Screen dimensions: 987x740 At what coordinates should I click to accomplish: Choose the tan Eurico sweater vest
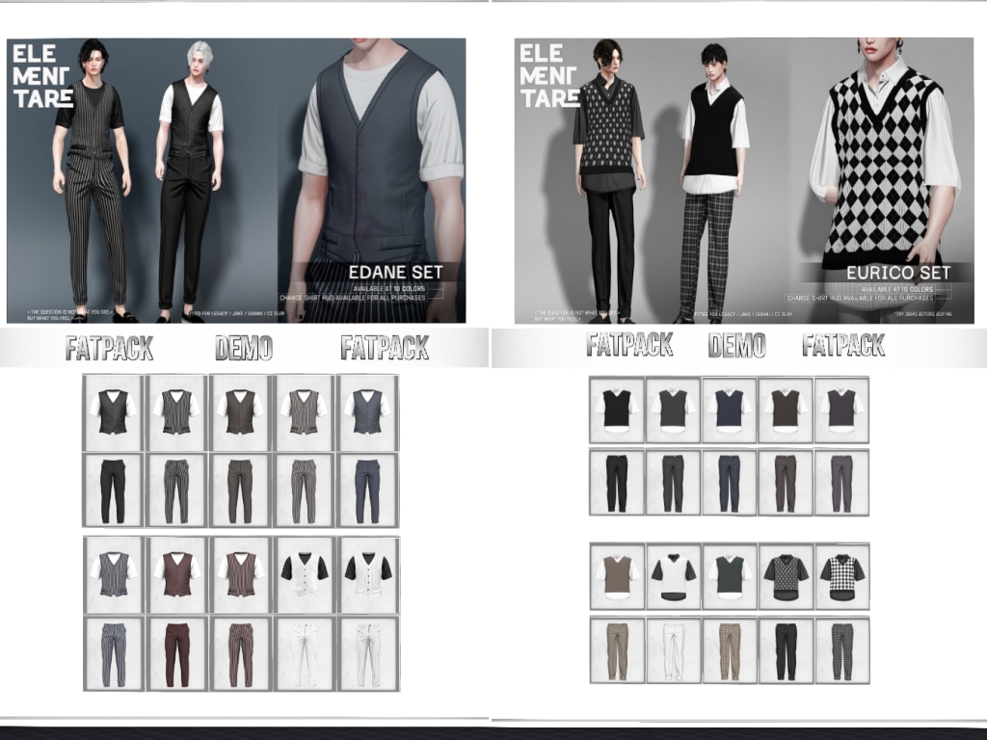617,576
